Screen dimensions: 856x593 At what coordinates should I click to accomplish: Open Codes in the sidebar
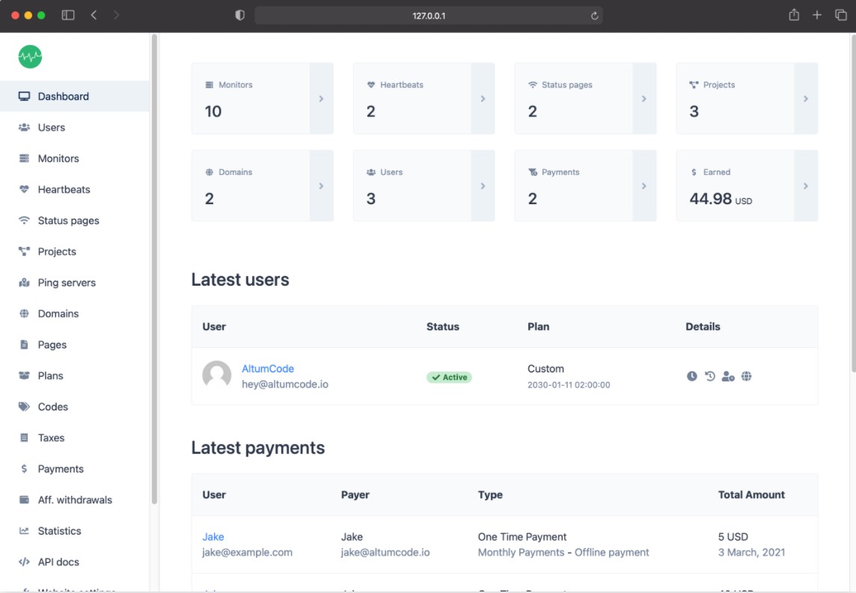(75, 407)
